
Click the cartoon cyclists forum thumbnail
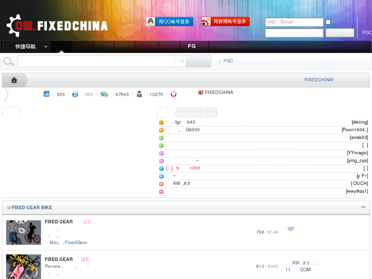click(24, 232)
